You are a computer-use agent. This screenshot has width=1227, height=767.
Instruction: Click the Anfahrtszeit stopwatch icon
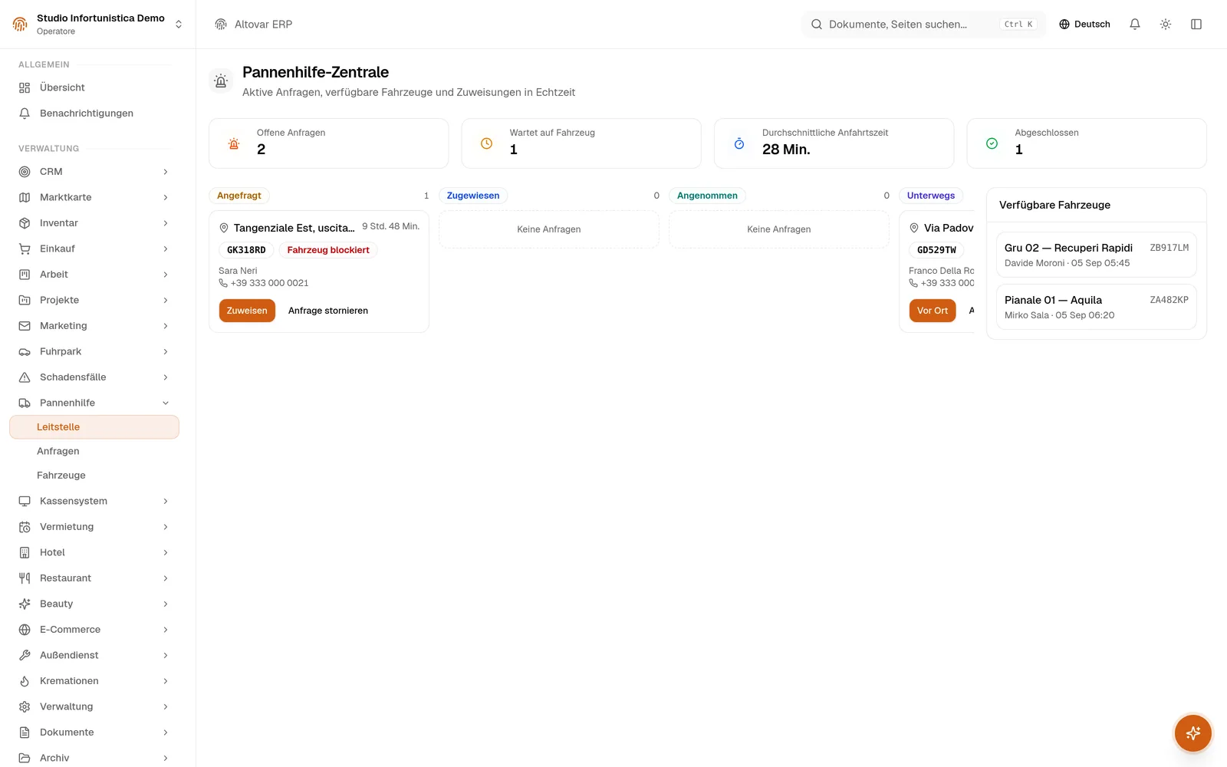(x=739, y=143)
